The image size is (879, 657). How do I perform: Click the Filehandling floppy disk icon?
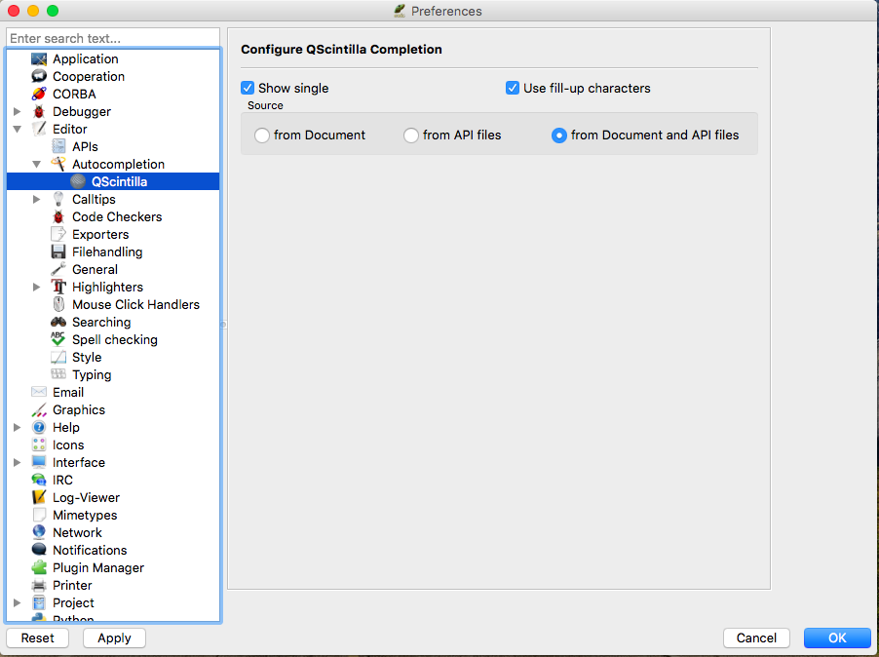(58, 252)
